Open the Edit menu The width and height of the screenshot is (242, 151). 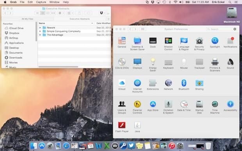point(30,2)
